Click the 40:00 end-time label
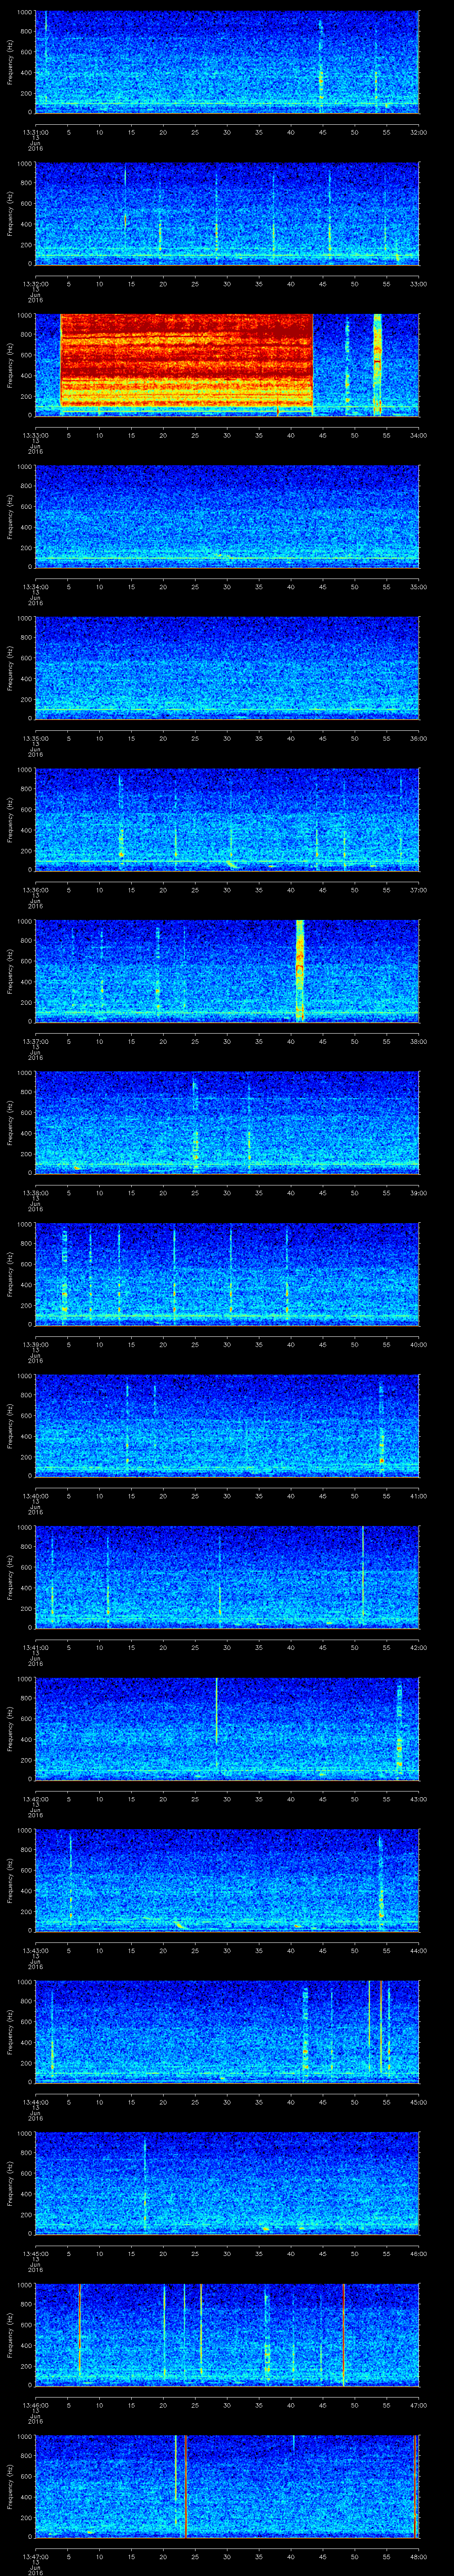This screenshot has height=2576, width=454. (418, 1344)
